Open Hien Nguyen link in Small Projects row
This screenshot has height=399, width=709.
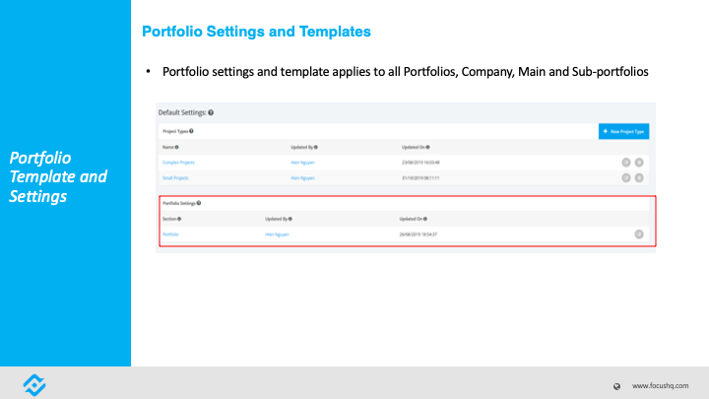(302, 177)
